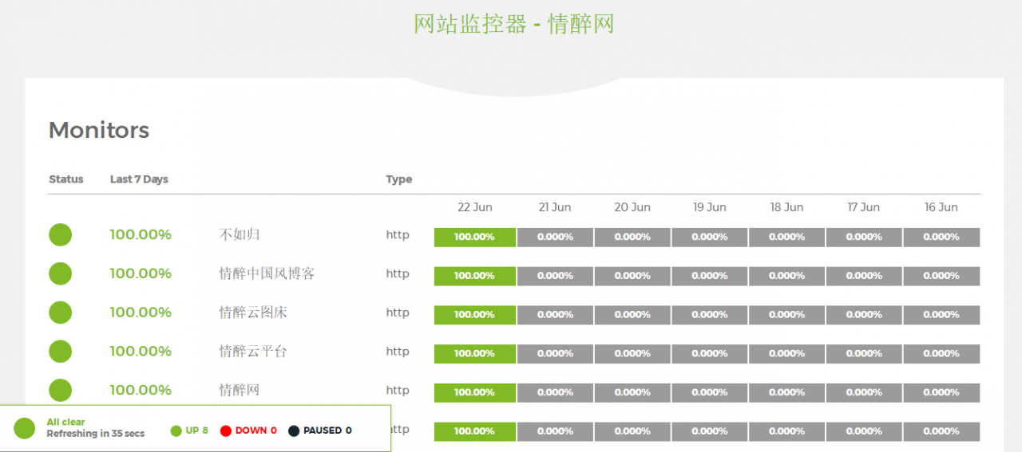Screen dimensions: 1022x452
Task: Click the green status circle for 情醉云图床
Action: tap(60, 312)
